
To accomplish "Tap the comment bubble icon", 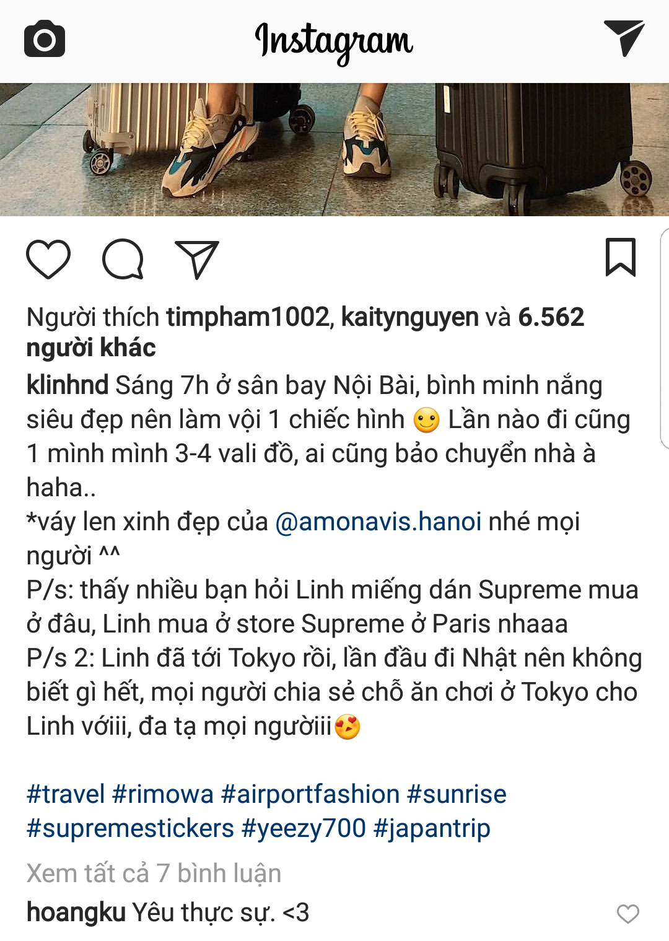I will point(123,258).
